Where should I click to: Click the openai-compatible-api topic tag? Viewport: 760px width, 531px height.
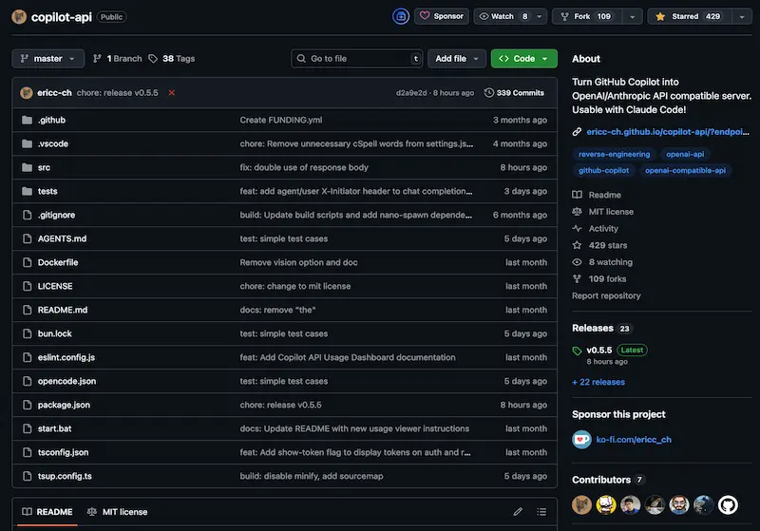(685, 170)
